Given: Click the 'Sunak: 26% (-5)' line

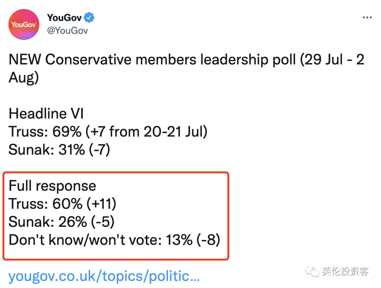Looking at the screenshot, I should (61, 222).
